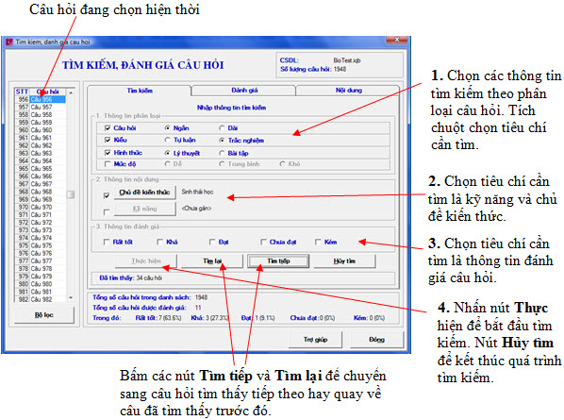
Task: Toggle checkbox beside Chủ đề kiến thức
Action: coord(107,195)
